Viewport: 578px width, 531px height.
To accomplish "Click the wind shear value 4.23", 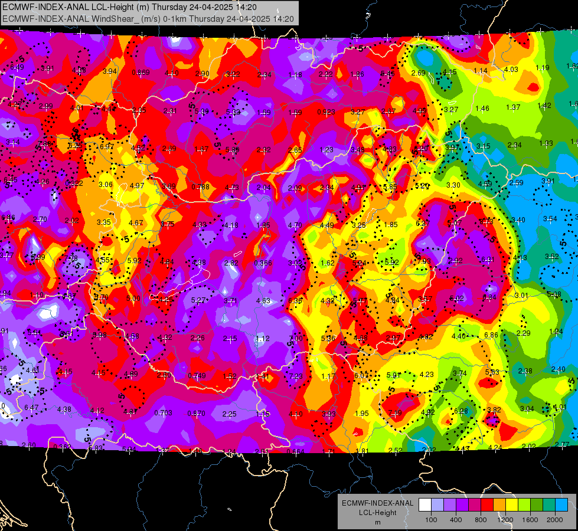I will pos(426,375).
